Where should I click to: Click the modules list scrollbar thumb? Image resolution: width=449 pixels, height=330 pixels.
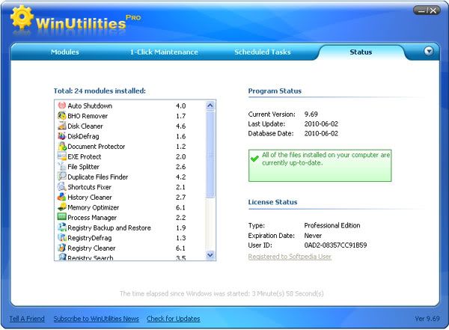[210, 155]
